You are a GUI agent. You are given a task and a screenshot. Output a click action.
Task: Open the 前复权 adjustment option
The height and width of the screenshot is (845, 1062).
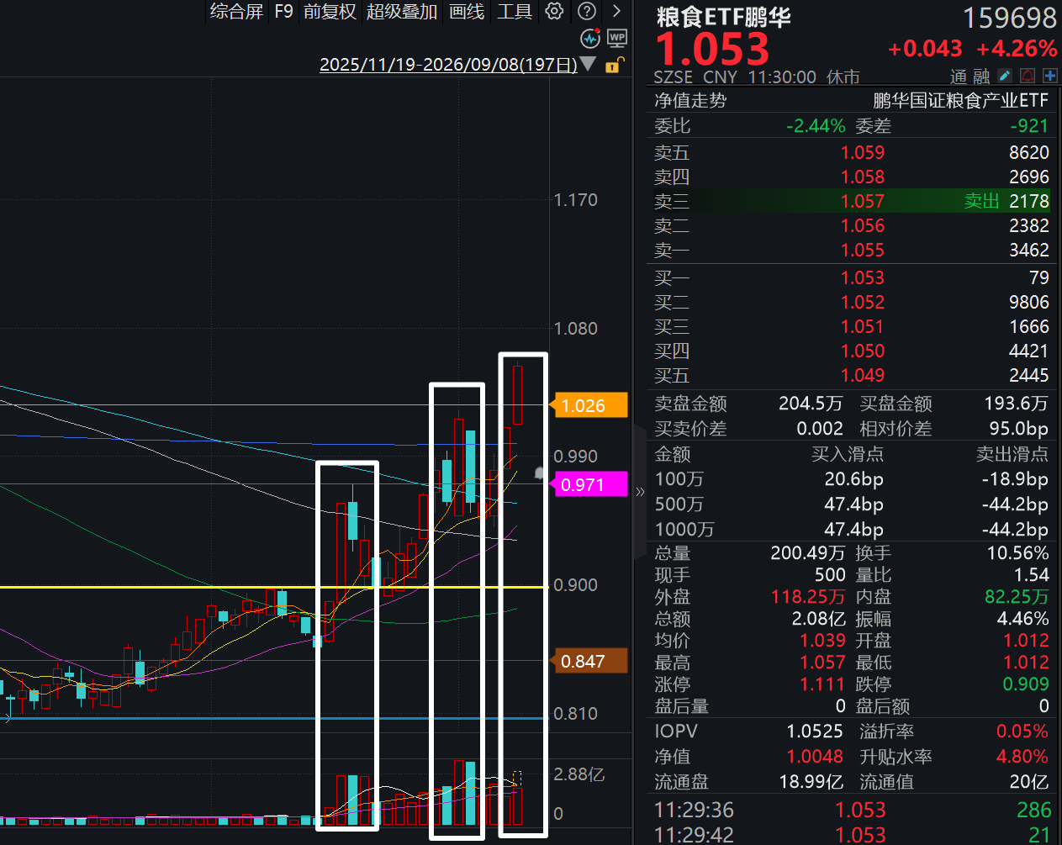point(330,11)
